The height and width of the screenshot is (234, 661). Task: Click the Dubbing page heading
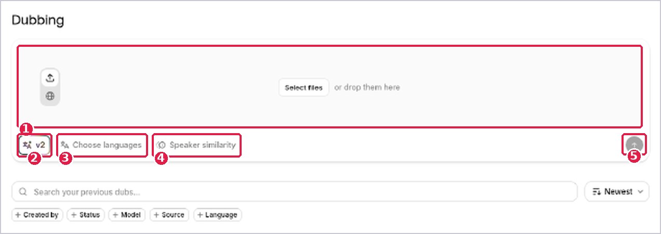click(x=38, y=20)
